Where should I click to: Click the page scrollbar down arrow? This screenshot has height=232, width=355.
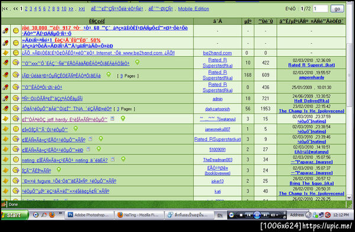(349, 197)
